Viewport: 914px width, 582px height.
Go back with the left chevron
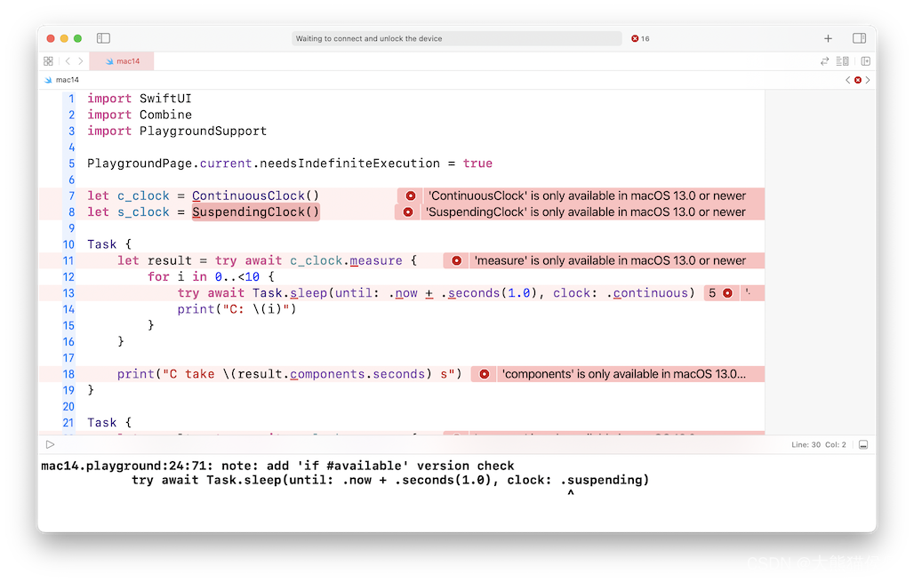pos(68,61)
